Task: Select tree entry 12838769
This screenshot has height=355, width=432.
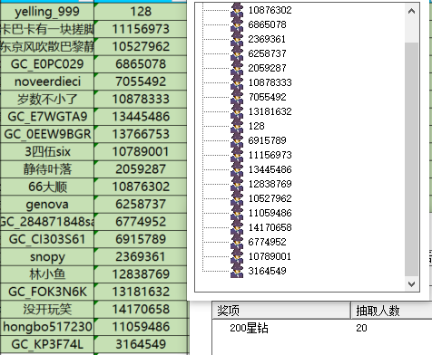Action: pyautogui.click(x=270, y=184)
